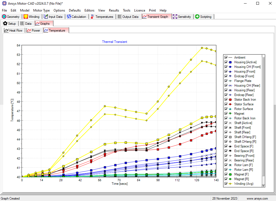Click Housing [Active] blue square legend marker
Screen dimensions: 276x201
(x=230, y=62)
